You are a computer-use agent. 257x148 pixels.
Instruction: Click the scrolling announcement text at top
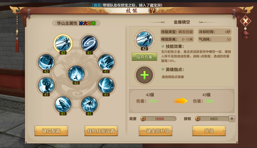(127, 5)
